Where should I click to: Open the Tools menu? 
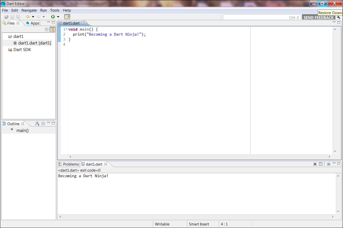[x=55, y=10]
